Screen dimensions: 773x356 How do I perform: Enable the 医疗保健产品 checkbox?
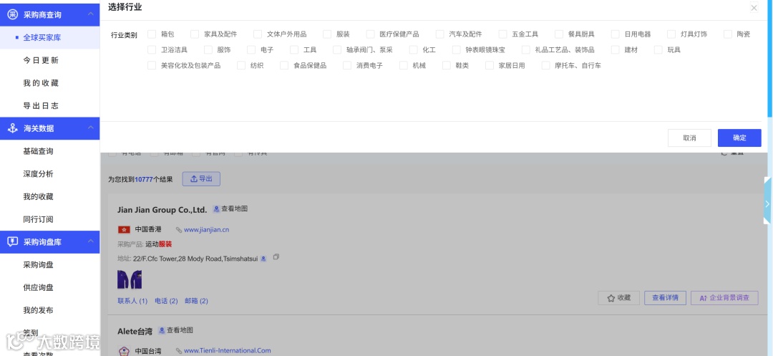[371, 34]
